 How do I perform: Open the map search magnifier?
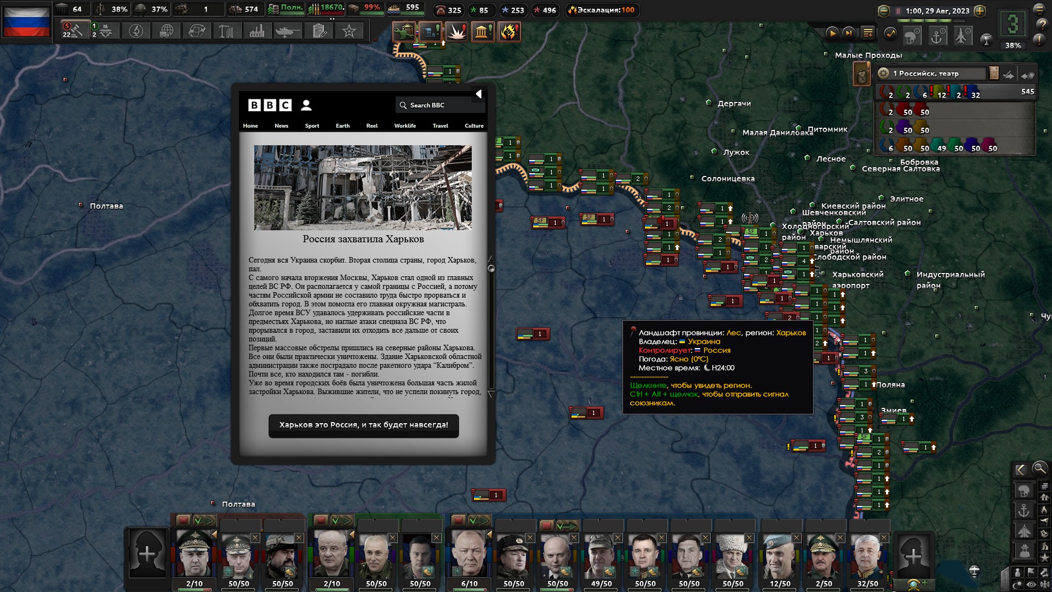pos(1039,469)
